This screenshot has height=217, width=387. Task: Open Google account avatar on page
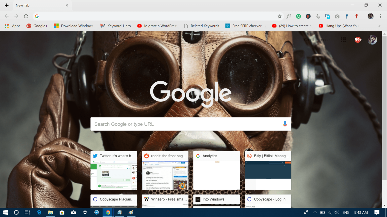(372, 40)
